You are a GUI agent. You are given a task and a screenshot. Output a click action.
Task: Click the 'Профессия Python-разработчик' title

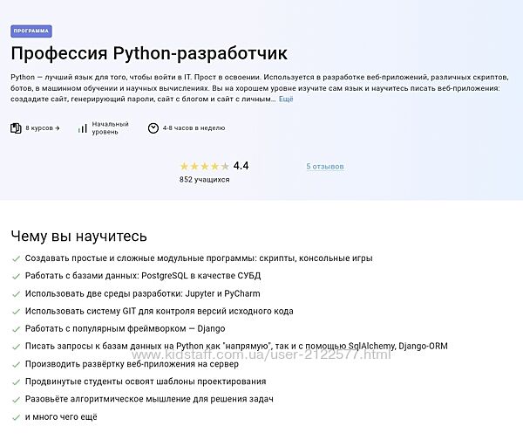[148, 54]
